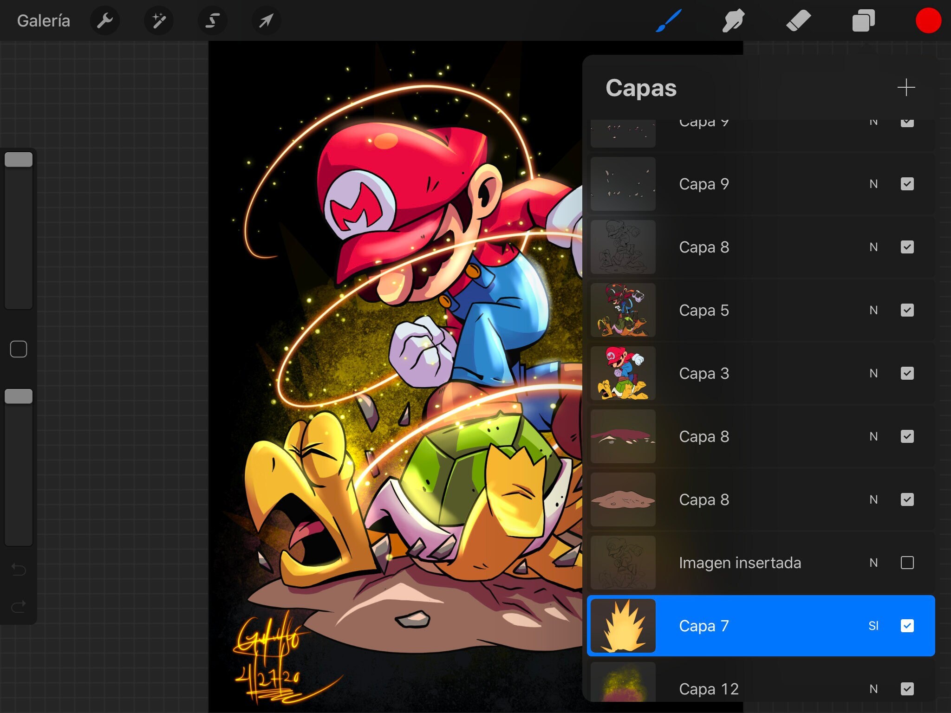This screenshot has height=713, width=951.
Task: Tap Capa 8 dark red shadow thumbnail
Action: (x=623, y=436)
